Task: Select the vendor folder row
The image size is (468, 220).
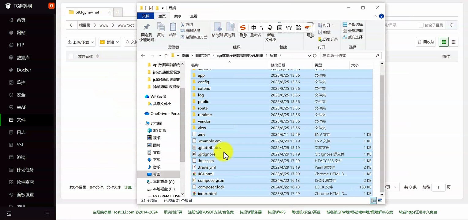Action: tap(282, 121)
